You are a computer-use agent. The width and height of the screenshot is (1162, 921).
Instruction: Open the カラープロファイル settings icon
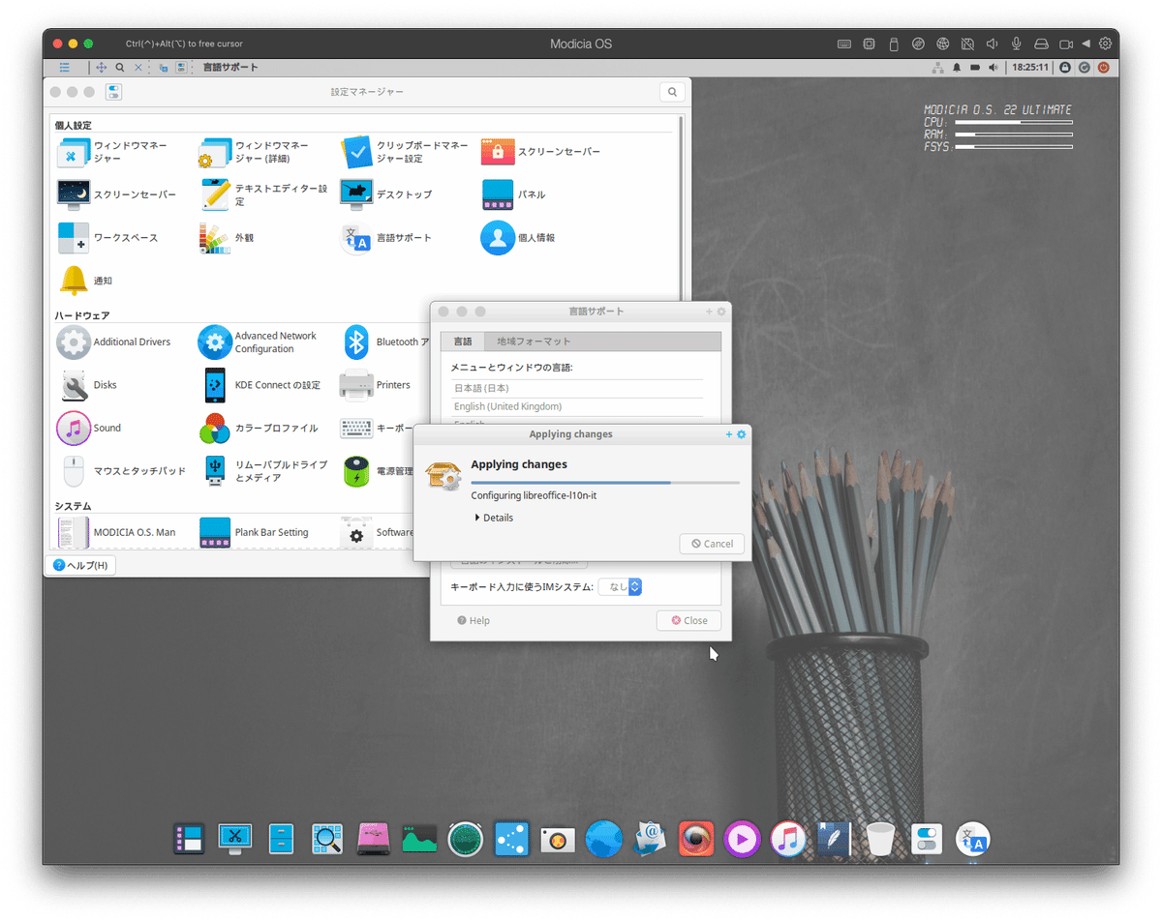[214, 428]
